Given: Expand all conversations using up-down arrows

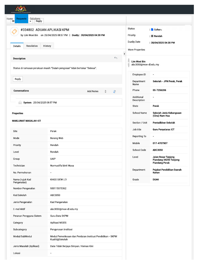Looking at the screenshot, I should tap(105, 92).
